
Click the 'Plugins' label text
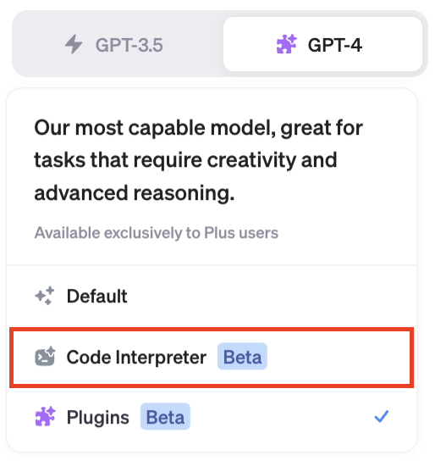(97, 418)
